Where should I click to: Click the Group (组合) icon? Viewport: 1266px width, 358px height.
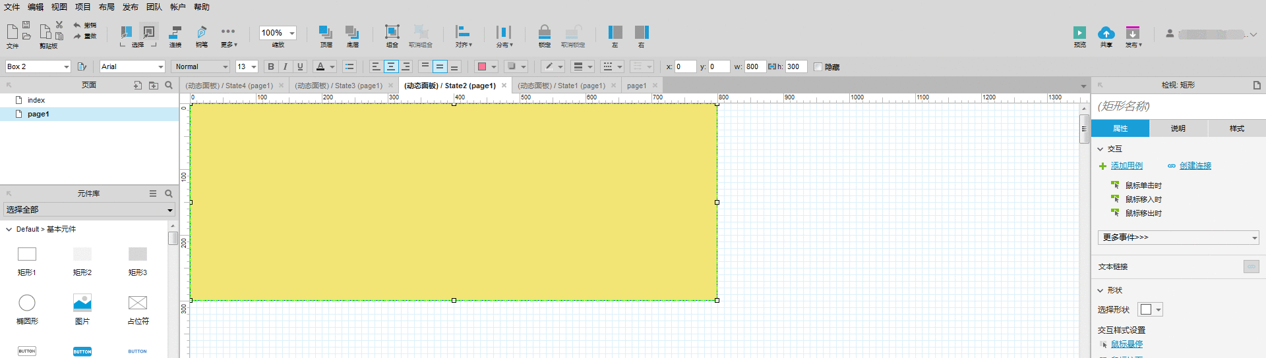click(x=392, y=32)
